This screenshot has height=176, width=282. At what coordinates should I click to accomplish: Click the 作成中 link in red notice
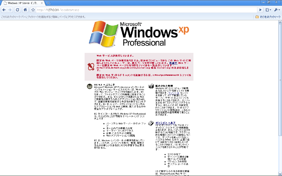pos(173,63)
